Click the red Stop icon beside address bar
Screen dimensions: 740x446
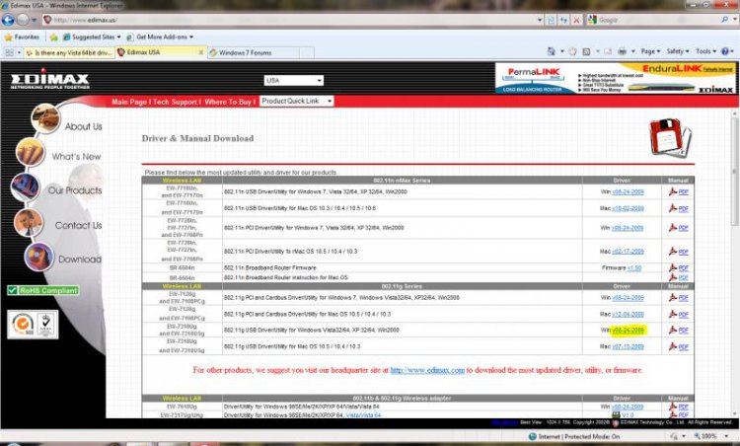(x=576, y=20)
